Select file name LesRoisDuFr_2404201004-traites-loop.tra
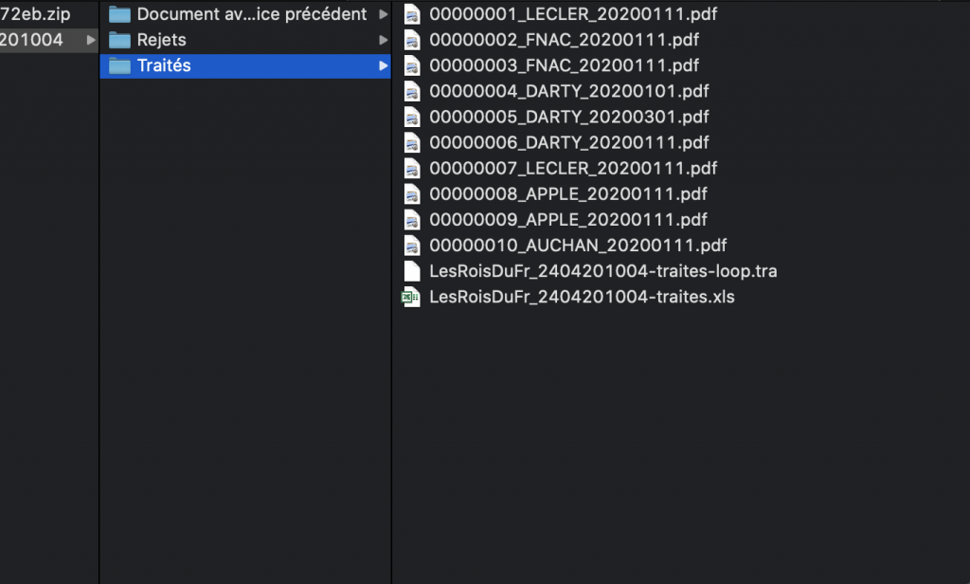This screenshot has width=970, height=584. pos(603,271)
